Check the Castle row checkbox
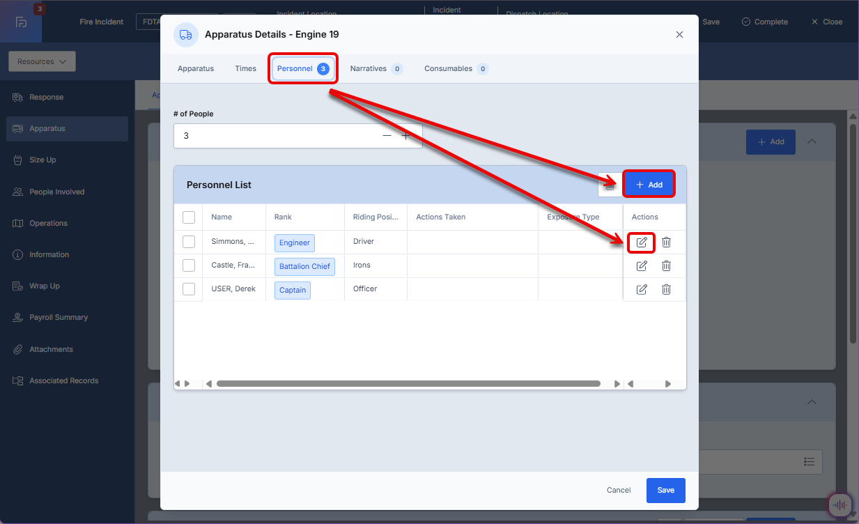This screenshot has width=859, height=524. point(189,265)
